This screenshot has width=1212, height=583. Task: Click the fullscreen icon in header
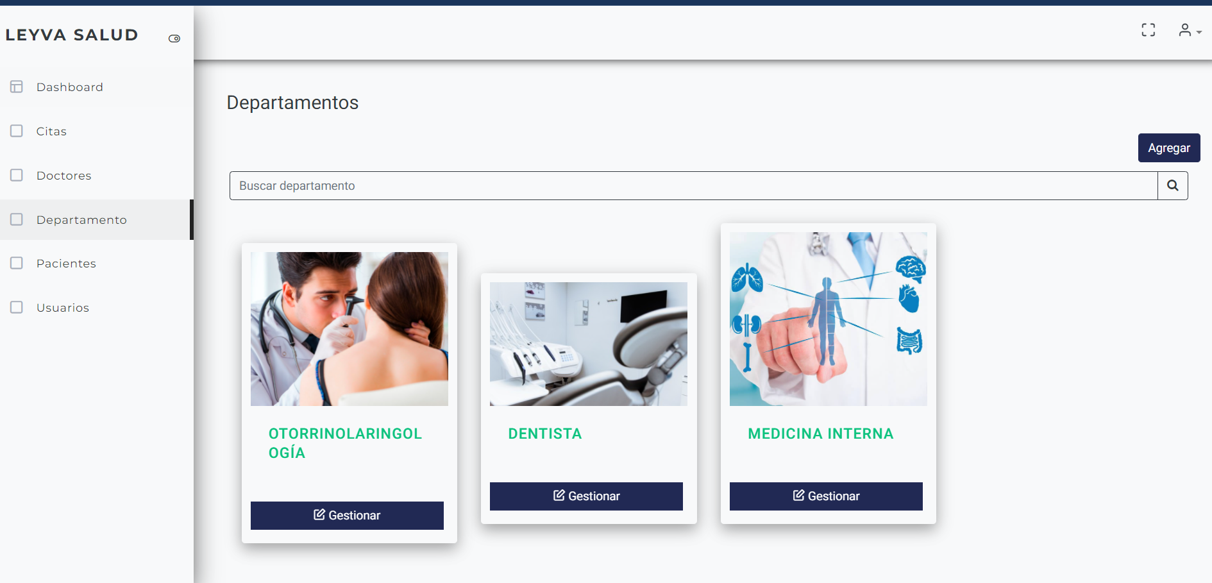(1149, 30)
